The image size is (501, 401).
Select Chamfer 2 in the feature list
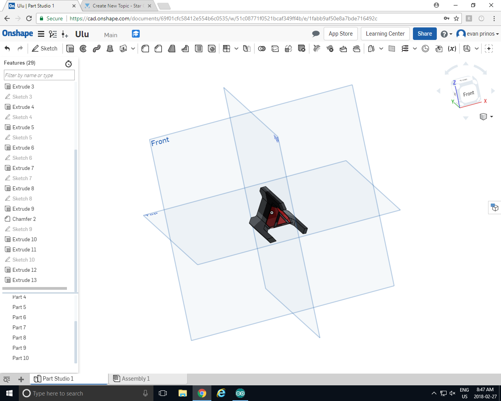coord(24,219)
